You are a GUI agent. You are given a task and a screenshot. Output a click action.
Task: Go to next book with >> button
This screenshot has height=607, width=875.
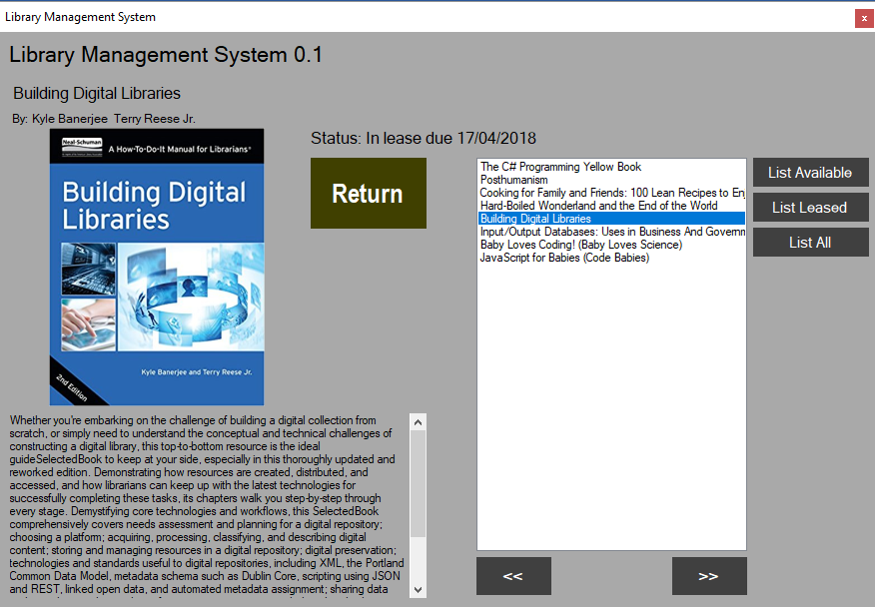(709, 576)
